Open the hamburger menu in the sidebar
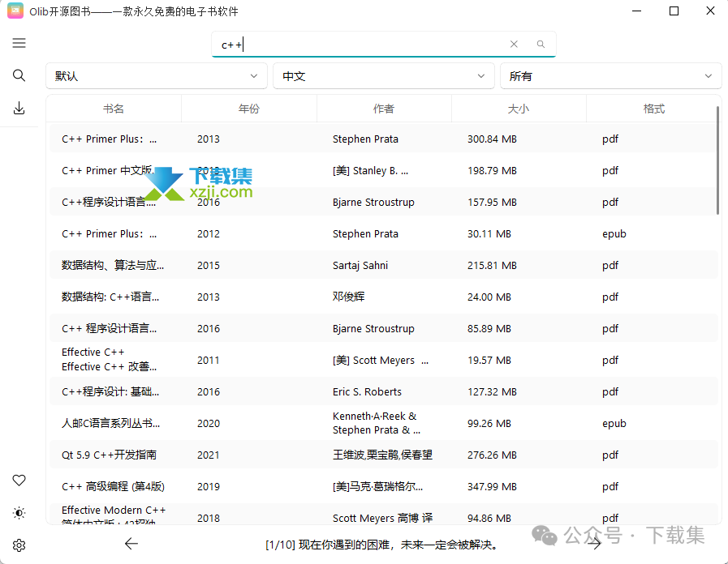This screenshot has height=564, width=728. [19, 43]
